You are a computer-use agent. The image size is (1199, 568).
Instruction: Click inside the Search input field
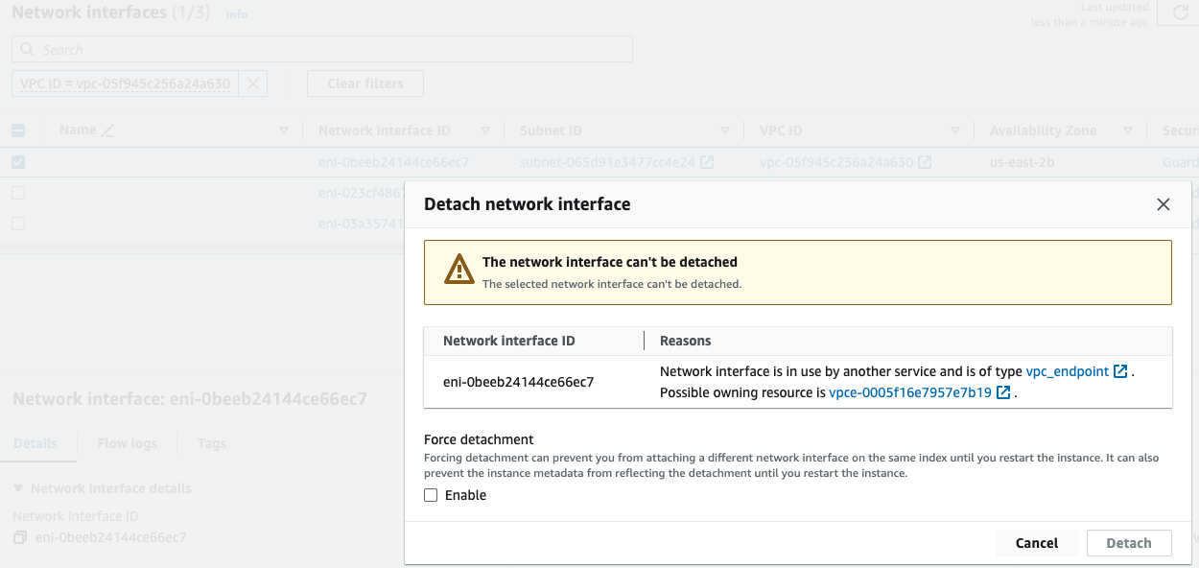click(288, 49)
